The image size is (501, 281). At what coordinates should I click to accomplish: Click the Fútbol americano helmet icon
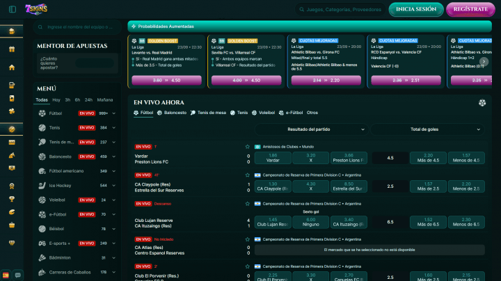point(42,171)
